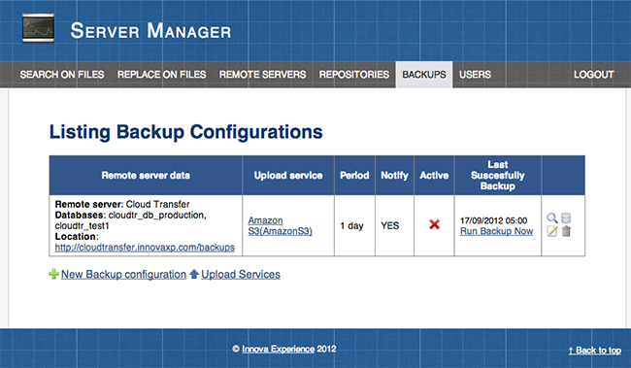Image resolution: width=631 pixels, height=368 pixels.
Task: Open Amazon S3(AmazonS3) upload service link
Action: pyautogui.click(x=281, y=226)
